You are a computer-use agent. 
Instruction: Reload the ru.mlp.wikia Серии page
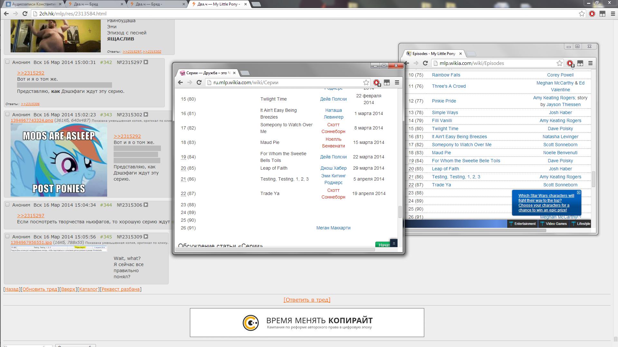[x=199, y=83]
